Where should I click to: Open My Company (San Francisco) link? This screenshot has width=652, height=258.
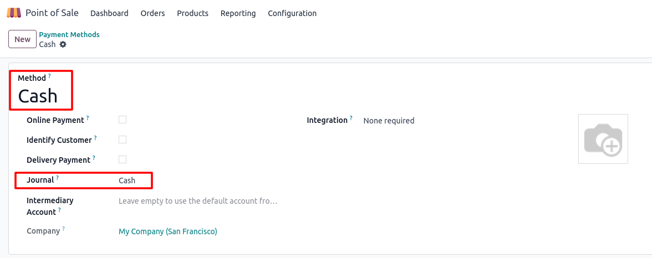click(x=168, y=231)
